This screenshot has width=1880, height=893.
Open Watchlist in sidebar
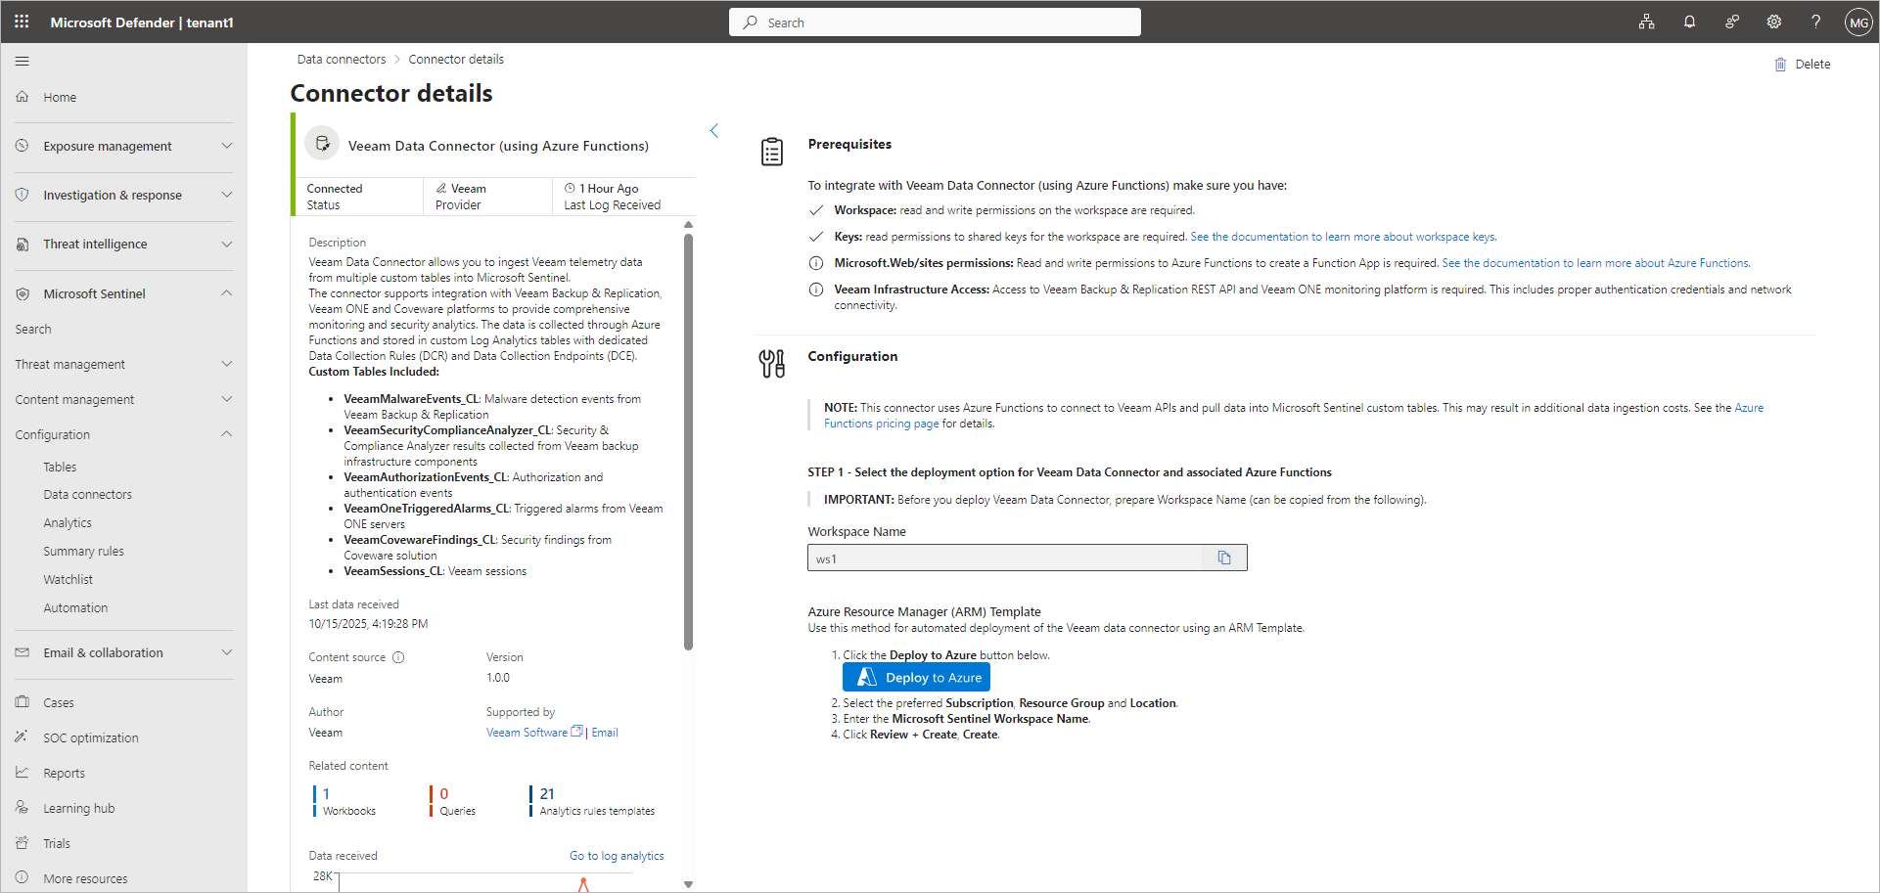(x=68, y=580)
